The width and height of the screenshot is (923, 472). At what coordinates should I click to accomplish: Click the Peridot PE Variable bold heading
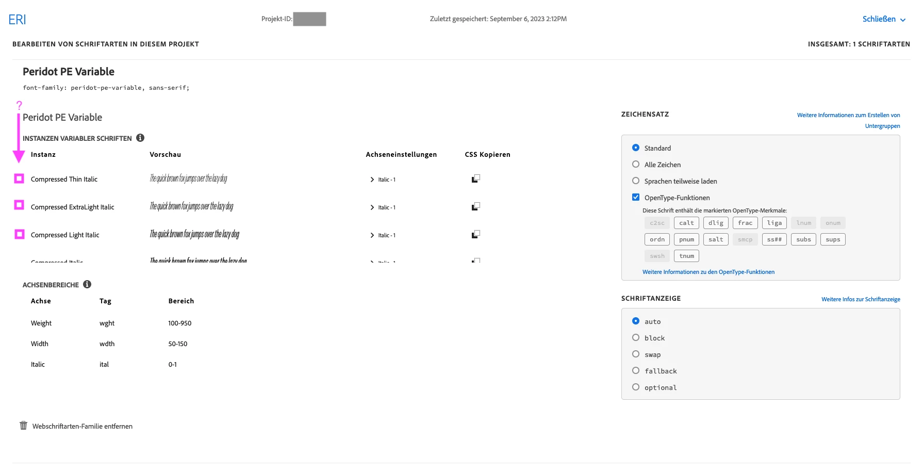[x=69, y=72]
